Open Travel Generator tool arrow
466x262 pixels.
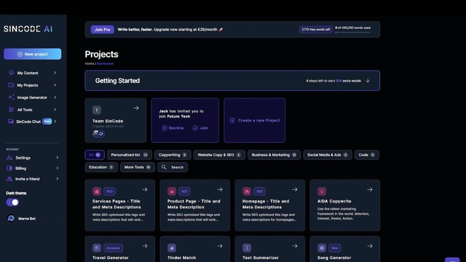144,246
